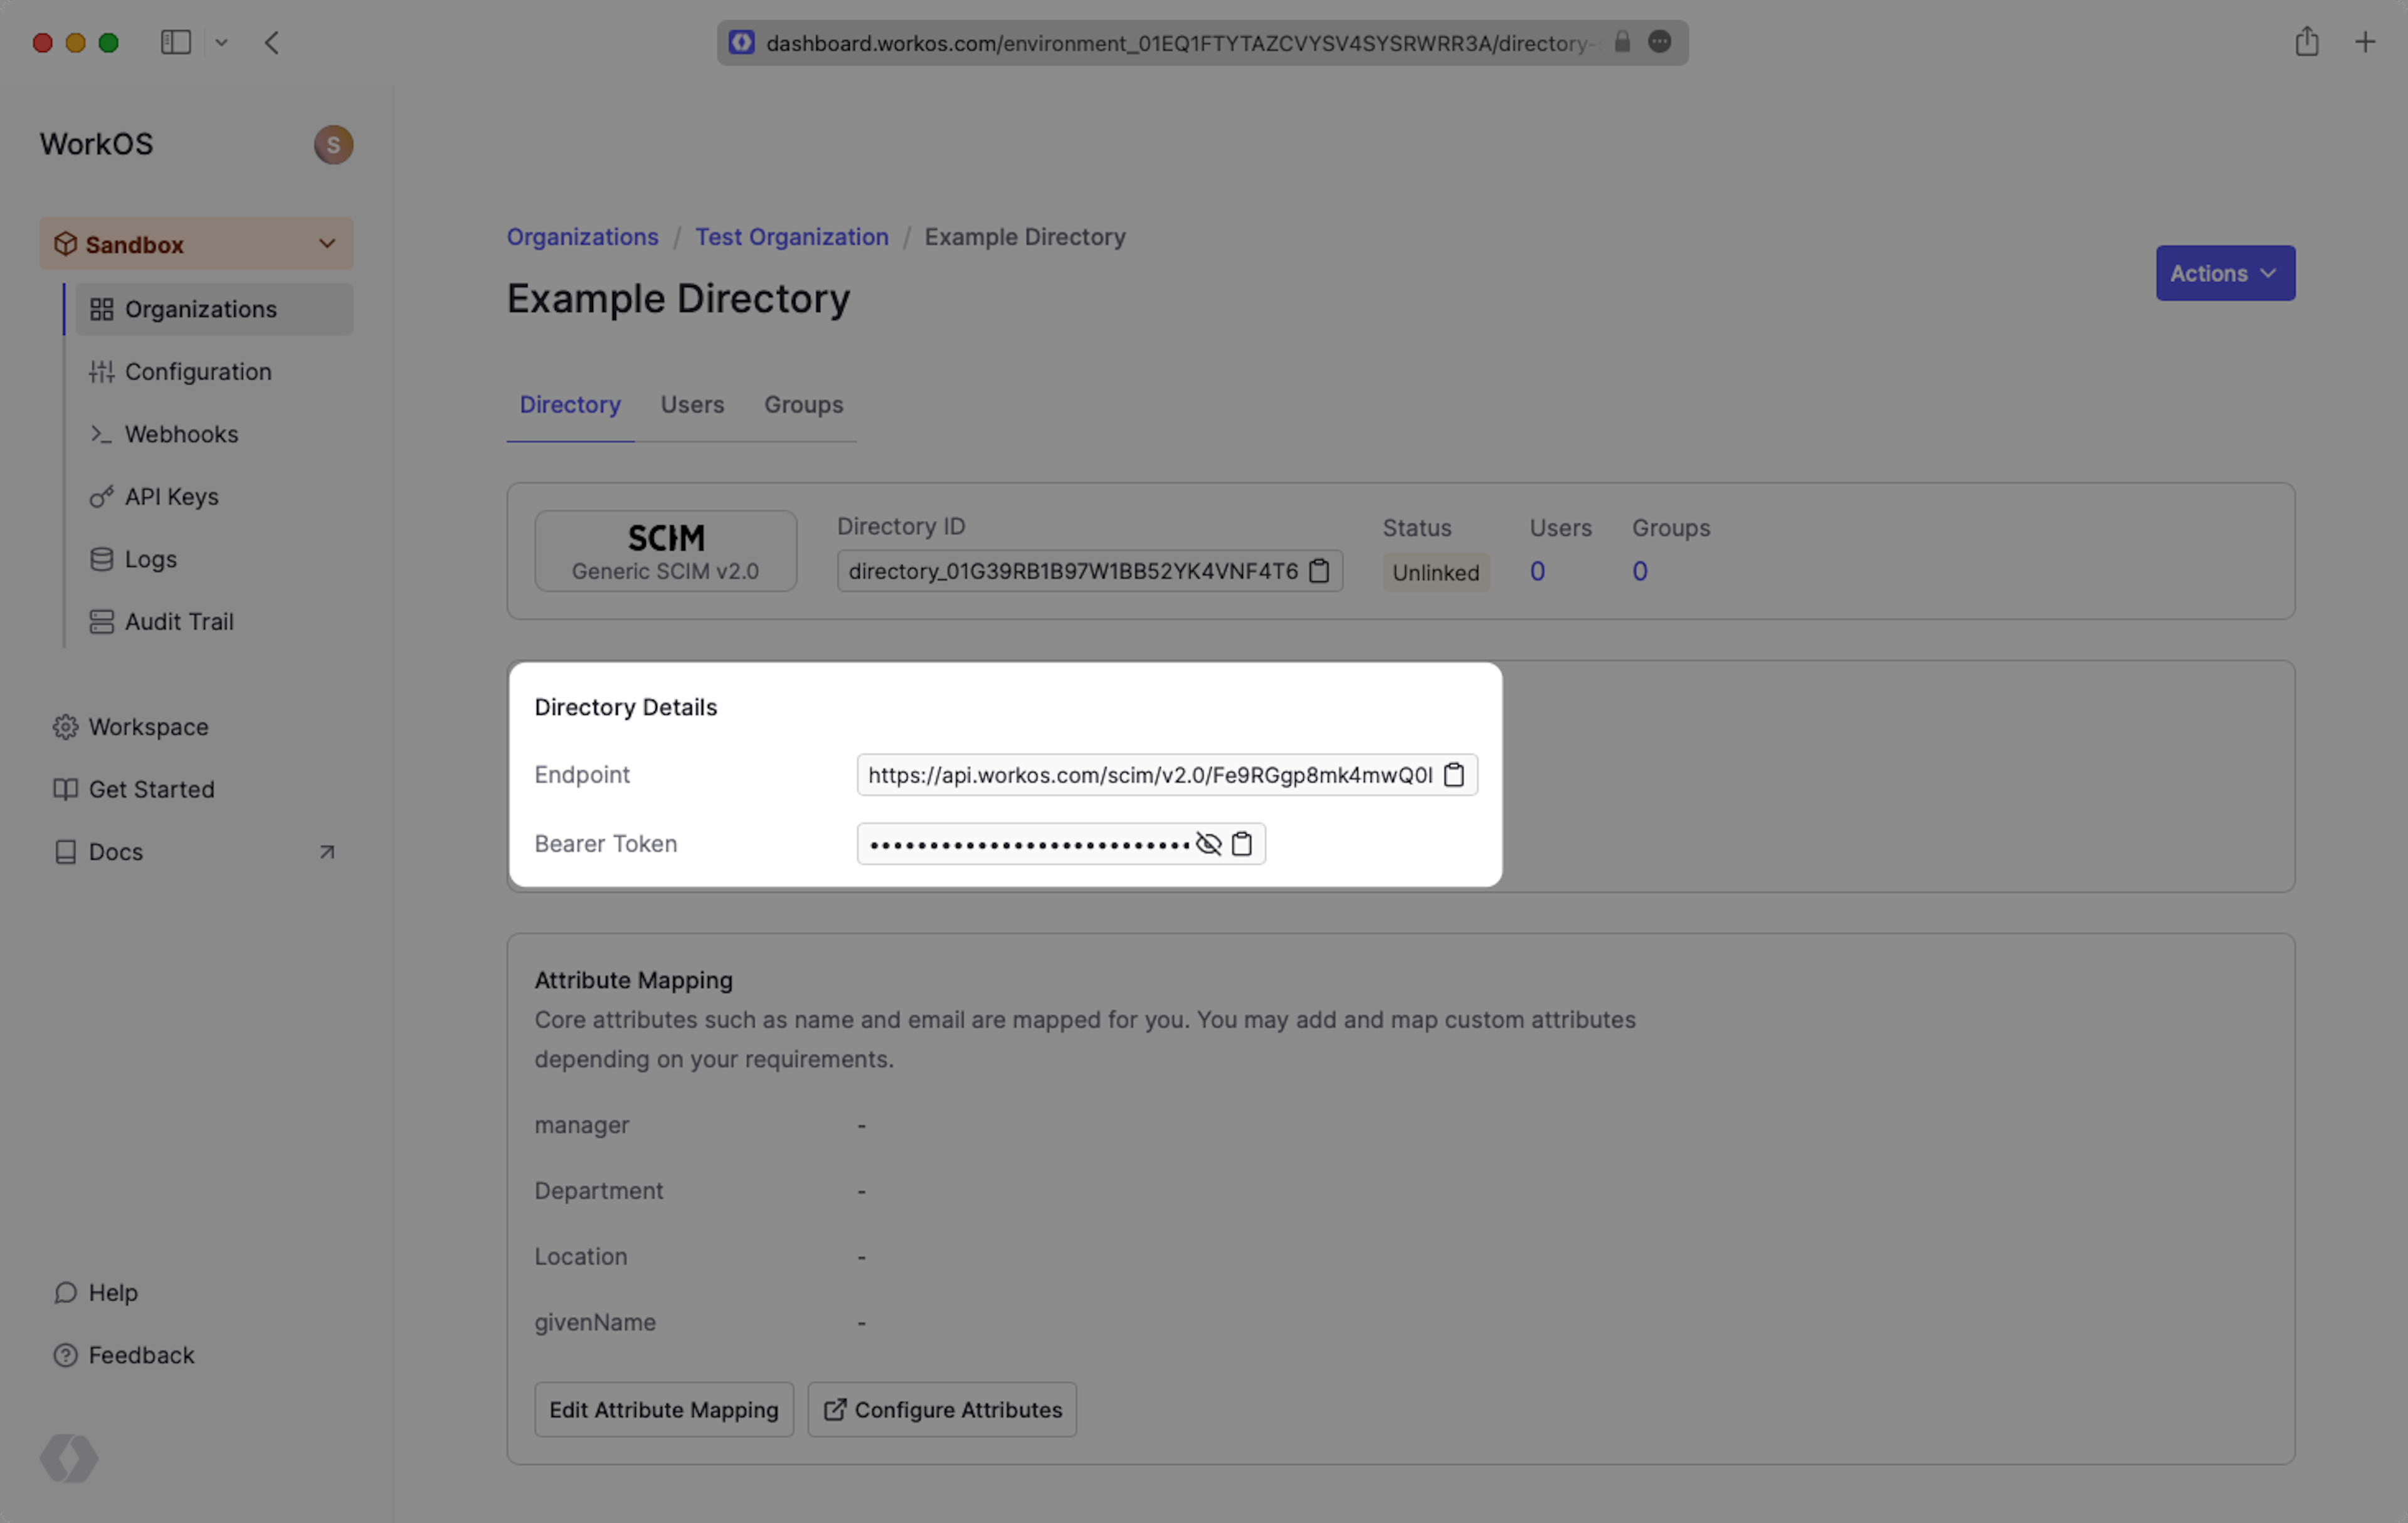
Task: Reveal the hidden Bearer Token
Action: (x=1208, y=844)
